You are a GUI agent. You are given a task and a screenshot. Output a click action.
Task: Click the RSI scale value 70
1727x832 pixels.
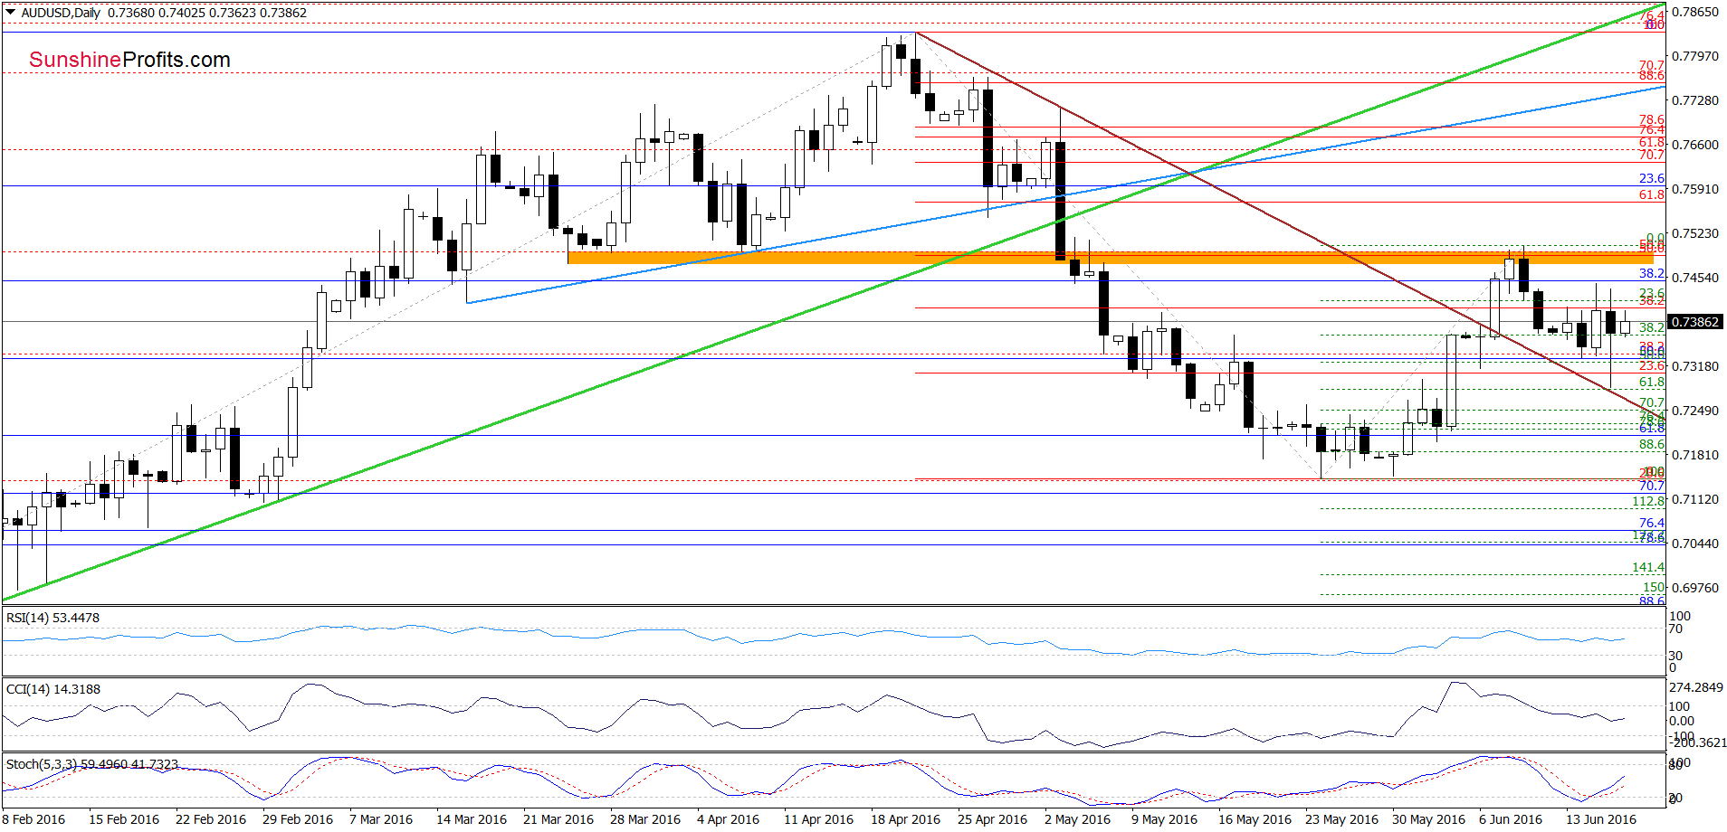point(1676,629)
